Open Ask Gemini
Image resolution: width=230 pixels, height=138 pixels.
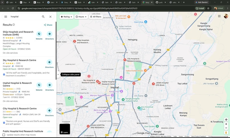pyautogui.click(x=201, y=2)
